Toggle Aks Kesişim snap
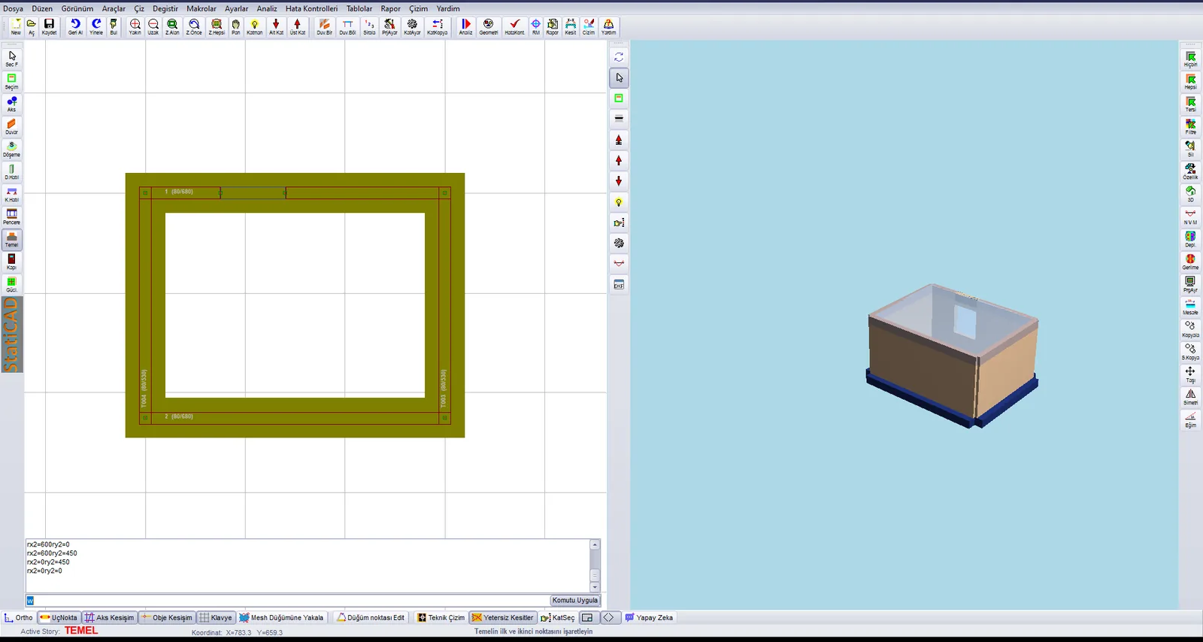Viewport: 1203px width, 642px height. click(110, 617)
